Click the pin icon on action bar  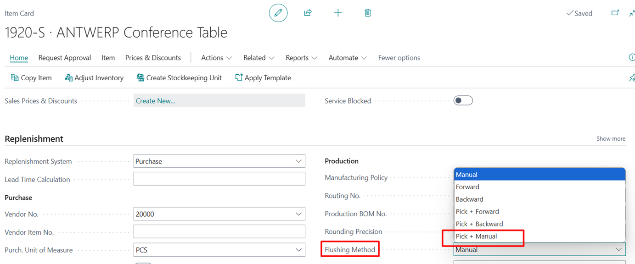pos(632,78)
